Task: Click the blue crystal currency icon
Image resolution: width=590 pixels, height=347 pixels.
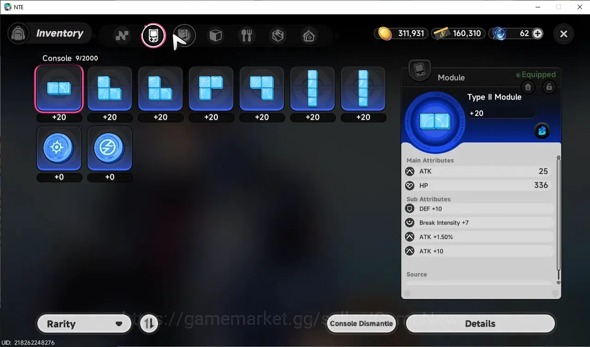Action: pyautogui.click(x=499, y=33)
